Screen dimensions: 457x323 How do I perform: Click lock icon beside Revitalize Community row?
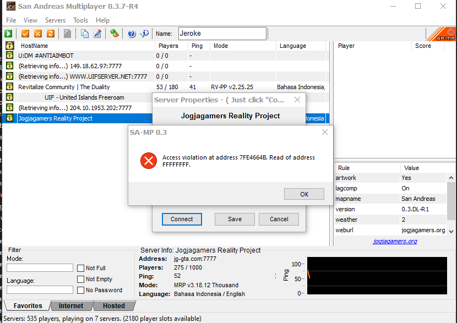tap(9, 86)
